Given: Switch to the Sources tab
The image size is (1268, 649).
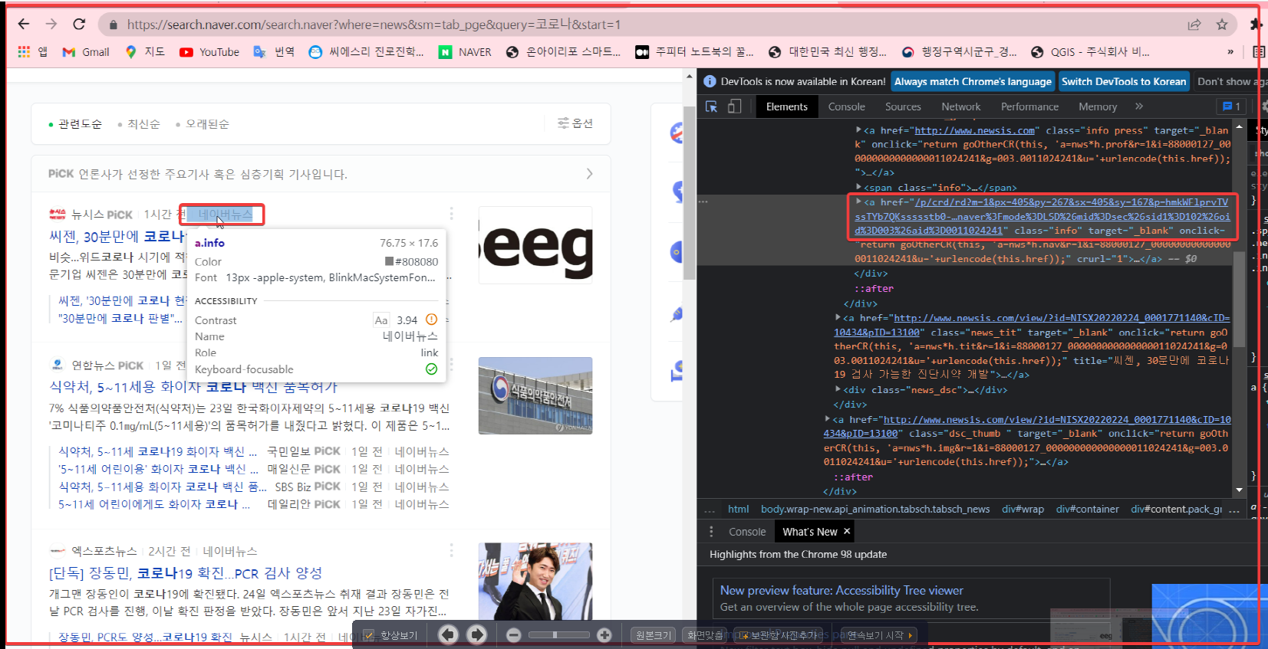Looking at the screenshot, I should (x=903, y=107).
